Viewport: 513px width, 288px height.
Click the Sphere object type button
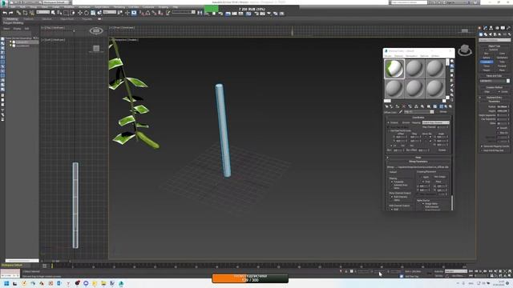click(x=487, y=58)
